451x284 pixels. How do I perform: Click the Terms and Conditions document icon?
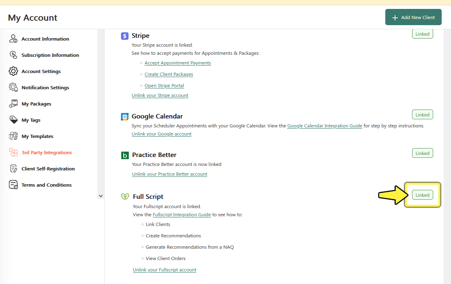click(13, 185)
